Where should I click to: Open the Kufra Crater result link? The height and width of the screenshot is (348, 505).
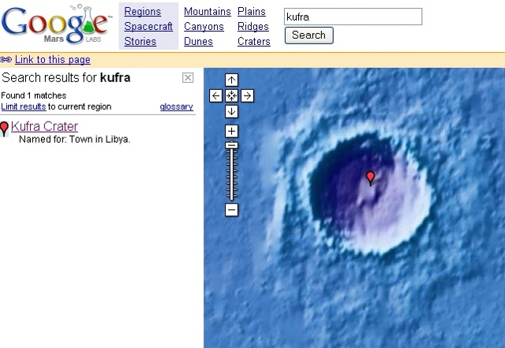[x=44, y=126]
